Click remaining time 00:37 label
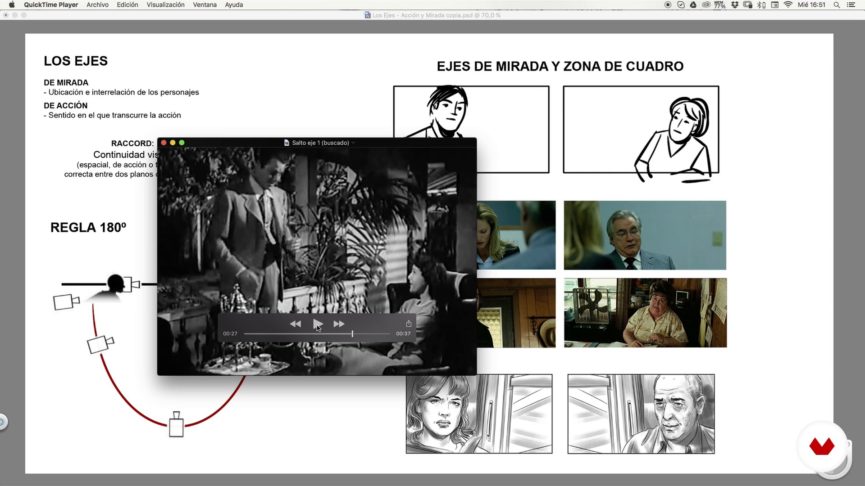 pyautogui.click(x=403, y=333)
